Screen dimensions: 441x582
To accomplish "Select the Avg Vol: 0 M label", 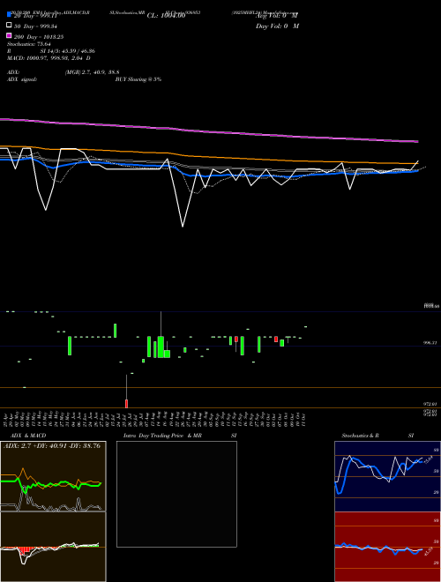I will pos(277,16).
